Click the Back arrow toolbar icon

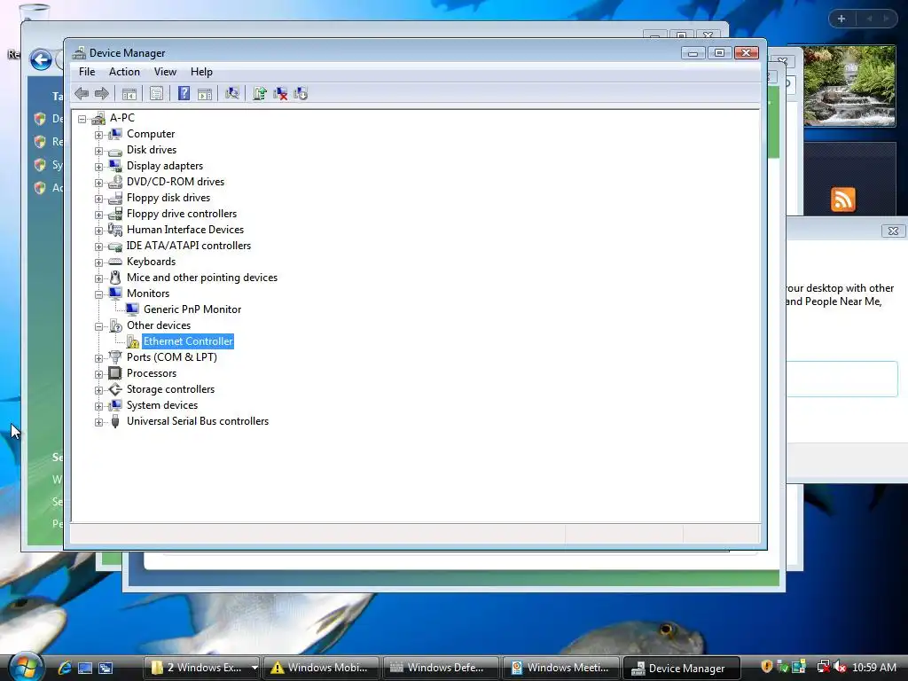[x=82, y=93]
